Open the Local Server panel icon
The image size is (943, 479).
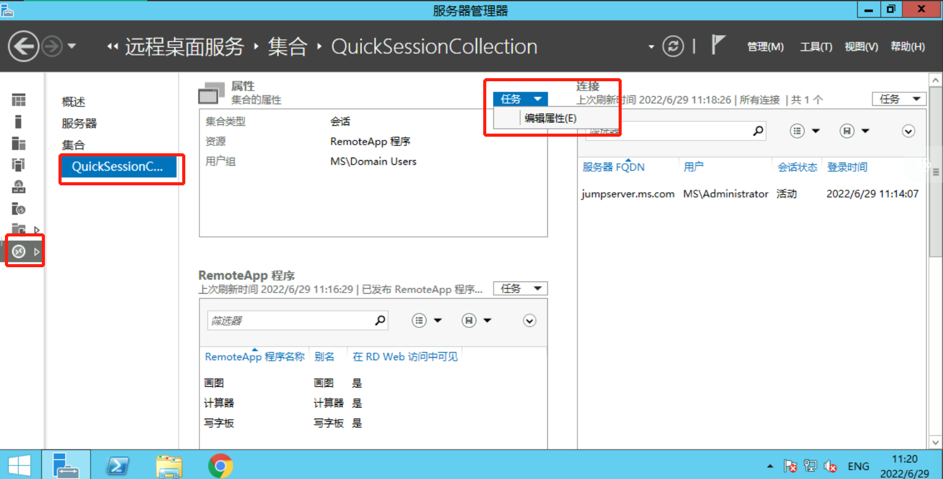pos(18,121)
